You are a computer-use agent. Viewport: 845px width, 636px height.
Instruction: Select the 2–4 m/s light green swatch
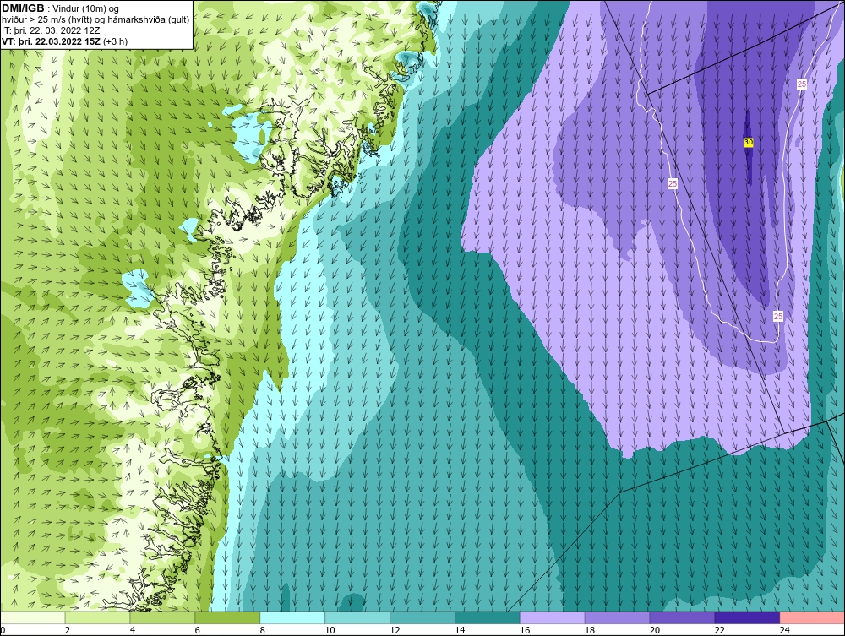coord(97,617)
